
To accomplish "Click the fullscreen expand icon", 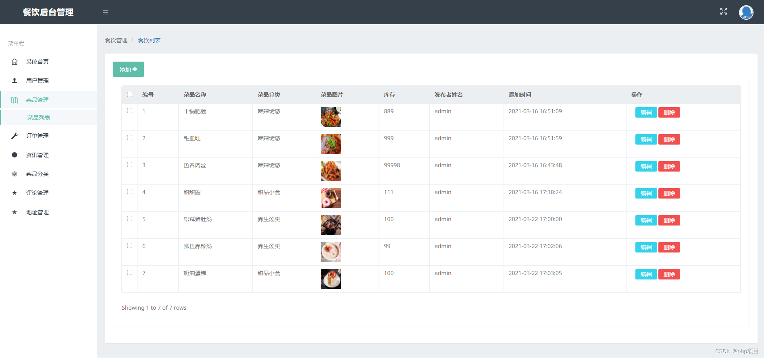I will pyautogui.click(x=724, y=12).
